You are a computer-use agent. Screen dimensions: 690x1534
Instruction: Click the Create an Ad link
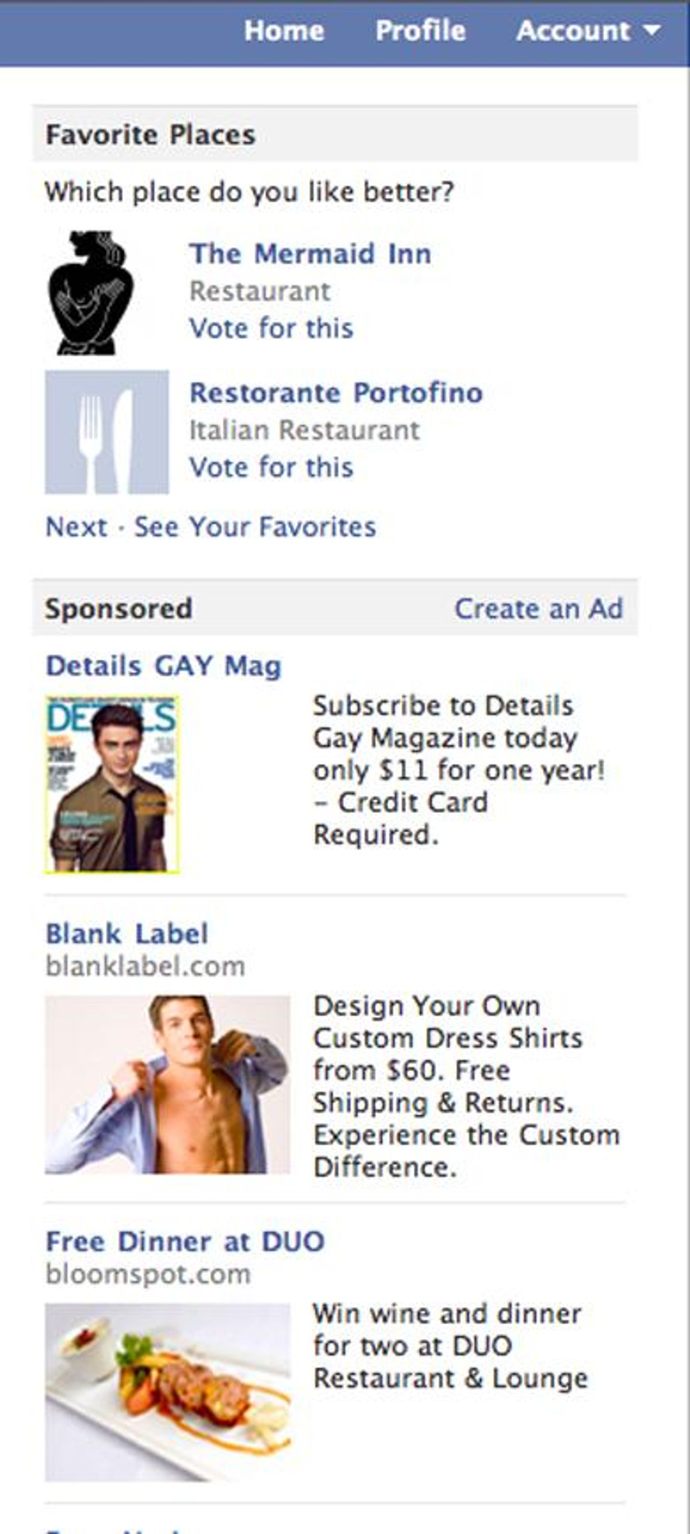538,608
